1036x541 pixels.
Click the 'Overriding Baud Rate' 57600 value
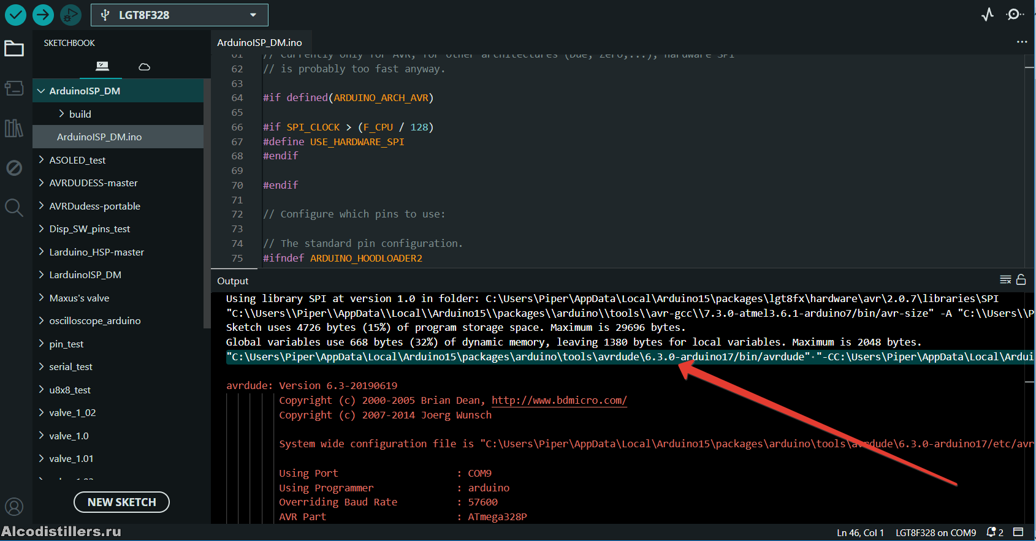(483, 502)
